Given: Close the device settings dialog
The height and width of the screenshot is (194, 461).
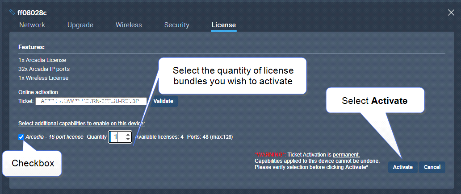Looking at the screenshot, I should tap(451, 12).
